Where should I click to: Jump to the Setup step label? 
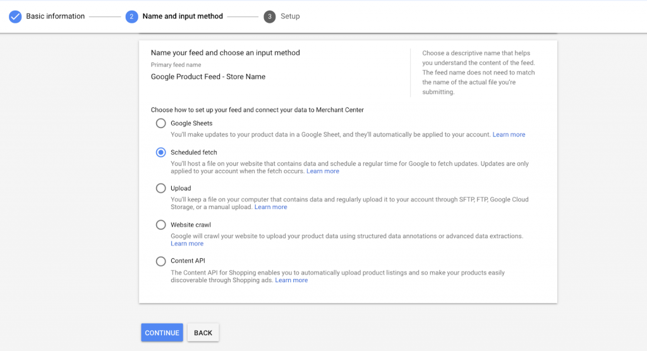290,16
